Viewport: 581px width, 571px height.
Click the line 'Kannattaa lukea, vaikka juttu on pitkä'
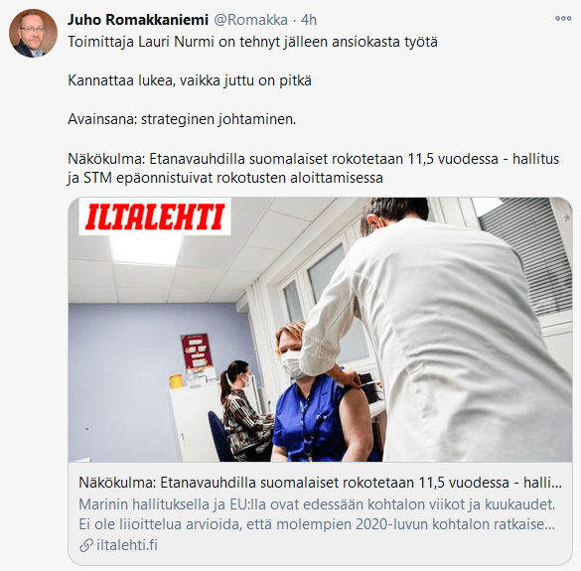[190, 80]
